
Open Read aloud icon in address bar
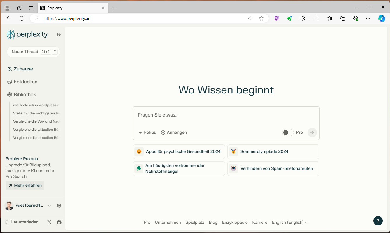point(250,18)
